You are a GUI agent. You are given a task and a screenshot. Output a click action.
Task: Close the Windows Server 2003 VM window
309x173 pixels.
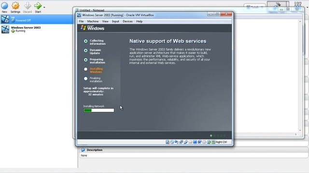[226, 14]
